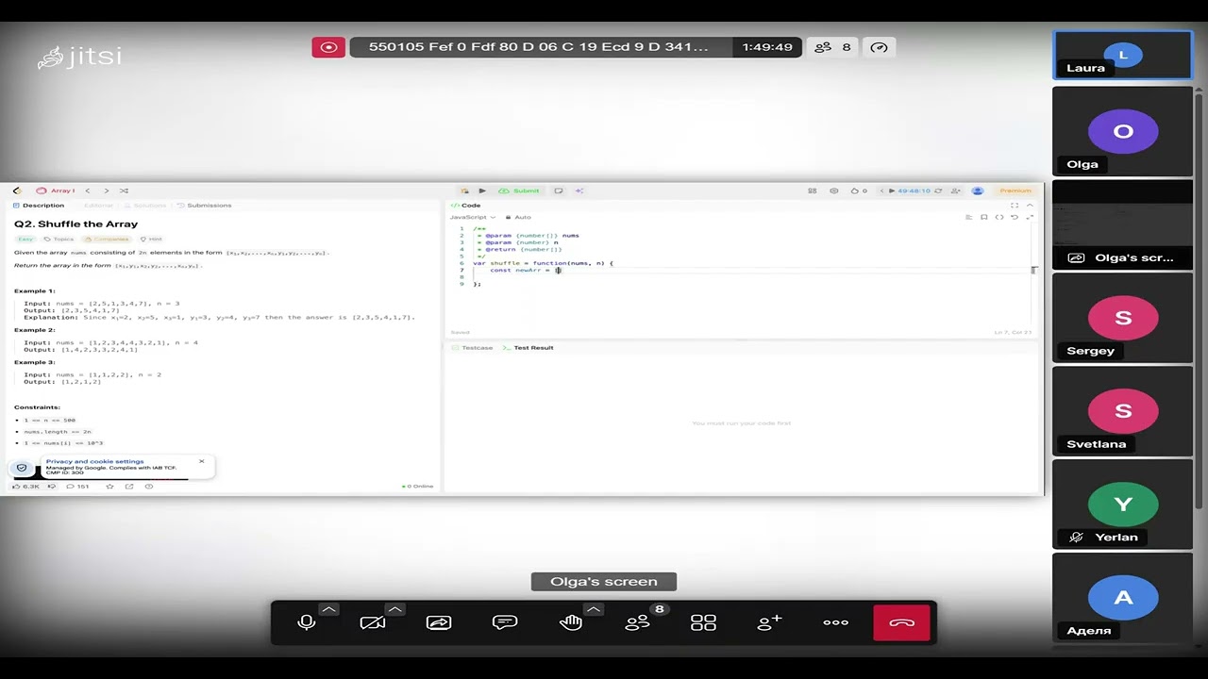Screen dimensions: 1208x679
Task: Reset code with the undo arrow icon
Action: (x=1015, y=217)
